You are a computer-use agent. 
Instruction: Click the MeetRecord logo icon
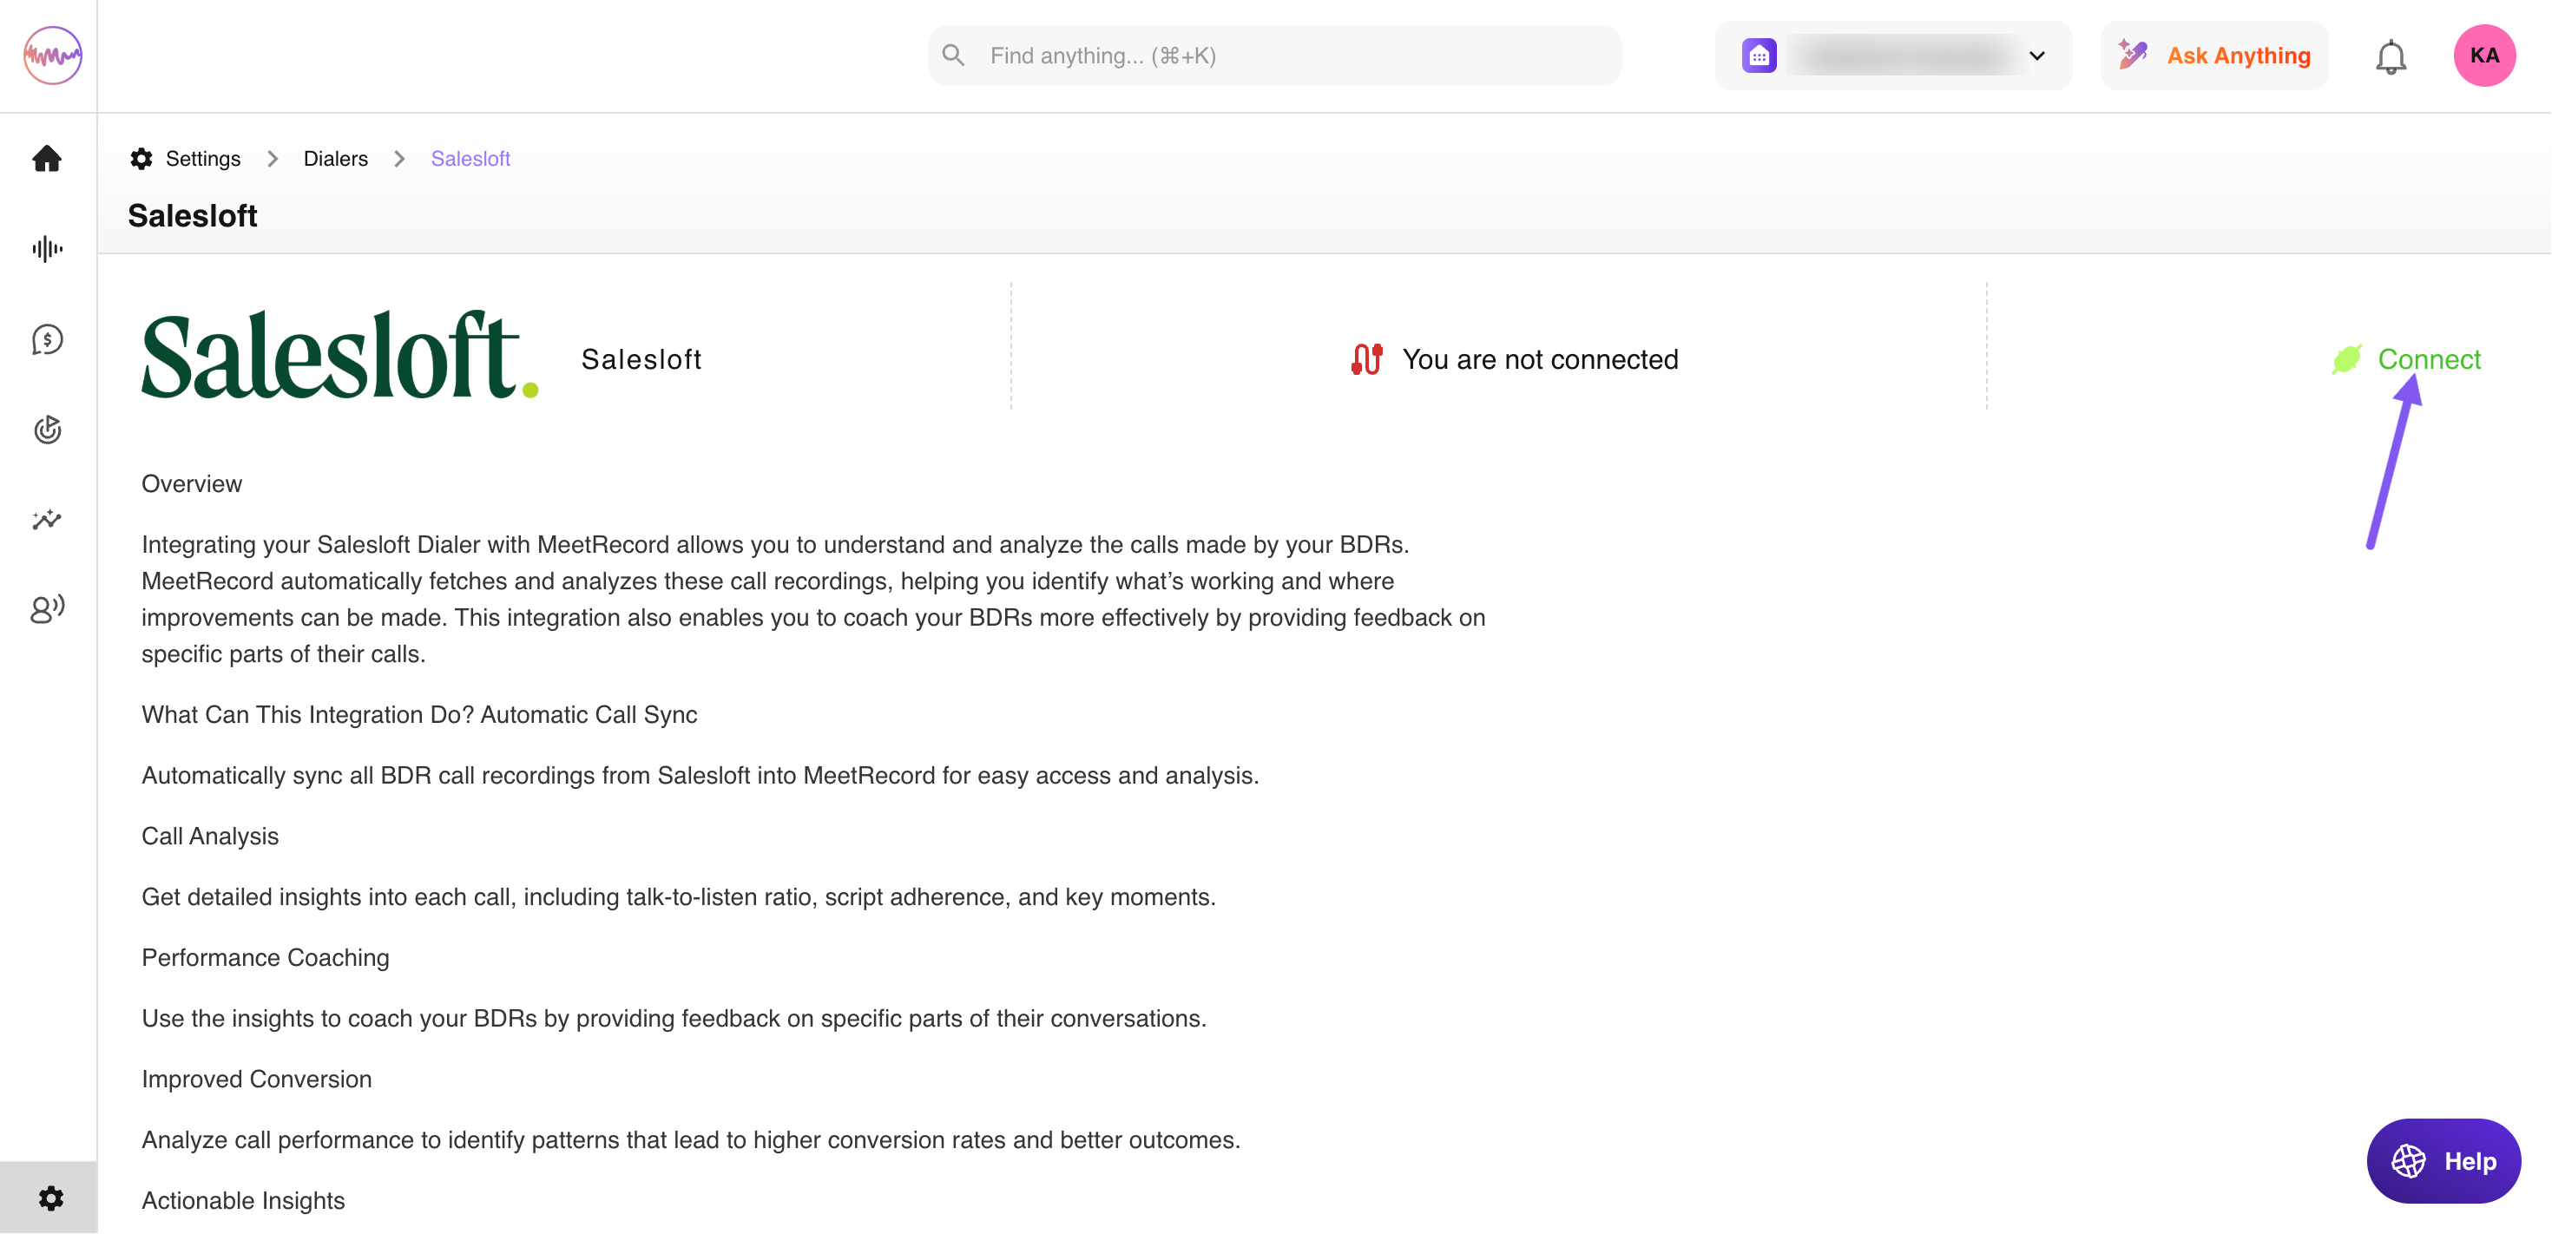point(51,56)
